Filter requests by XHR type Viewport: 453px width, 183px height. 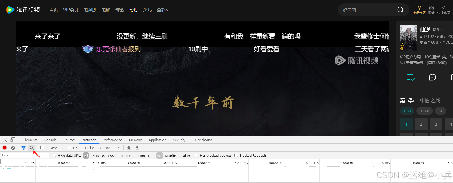[96, 156]
